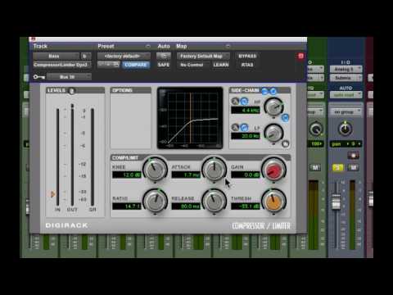Toggle the phase invert button beside LEVELS
Screen dimensions: 393x295
(72, 91)
